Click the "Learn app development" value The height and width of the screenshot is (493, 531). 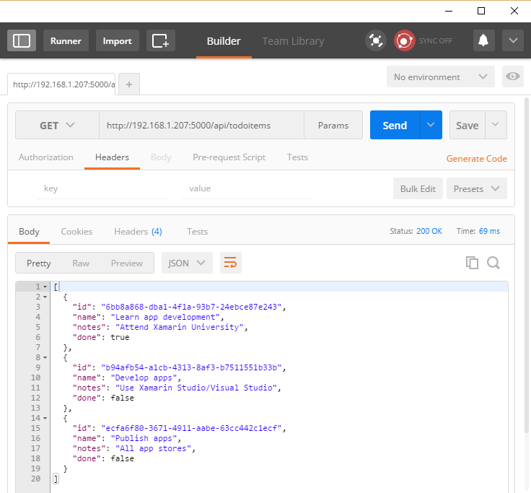pyautogui.click(x=165, y=317)
